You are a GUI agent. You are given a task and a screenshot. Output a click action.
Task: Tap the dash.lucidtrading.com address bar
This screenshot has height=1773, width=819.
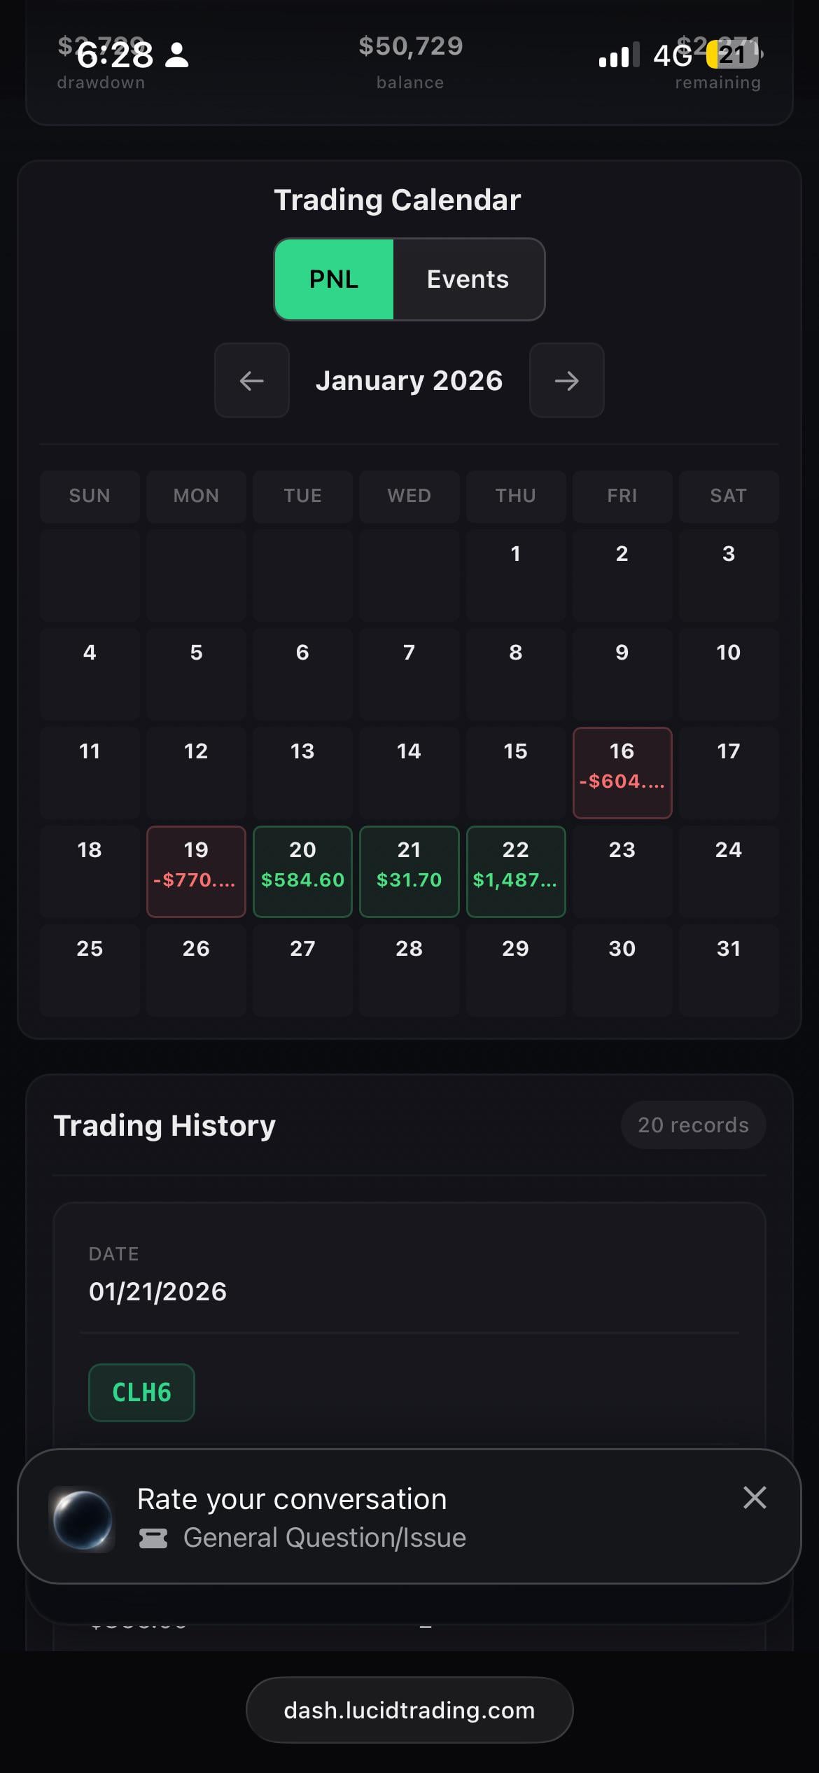pos(409,1710)
